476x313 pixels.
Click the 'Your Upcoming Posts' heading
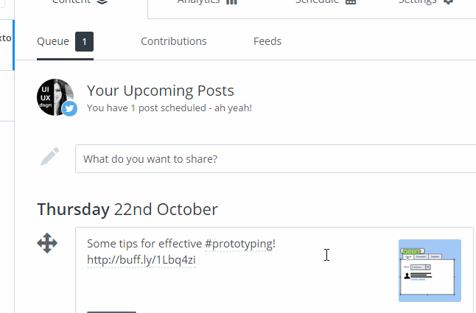click(161, 91)
